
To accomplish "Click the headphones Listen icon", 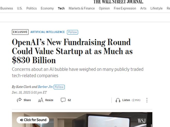I will tap(118, 100).
